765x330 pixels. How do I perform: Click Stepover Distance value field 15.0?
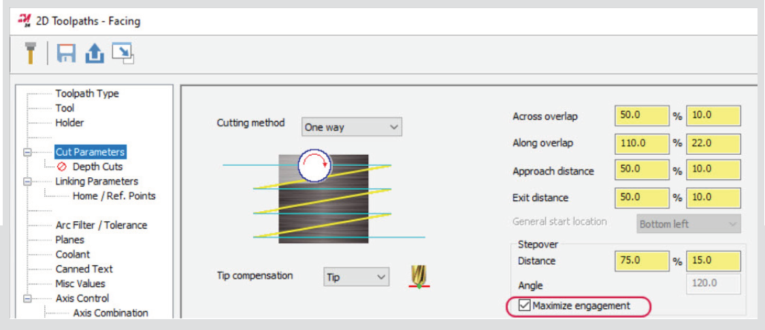point(713,261)
